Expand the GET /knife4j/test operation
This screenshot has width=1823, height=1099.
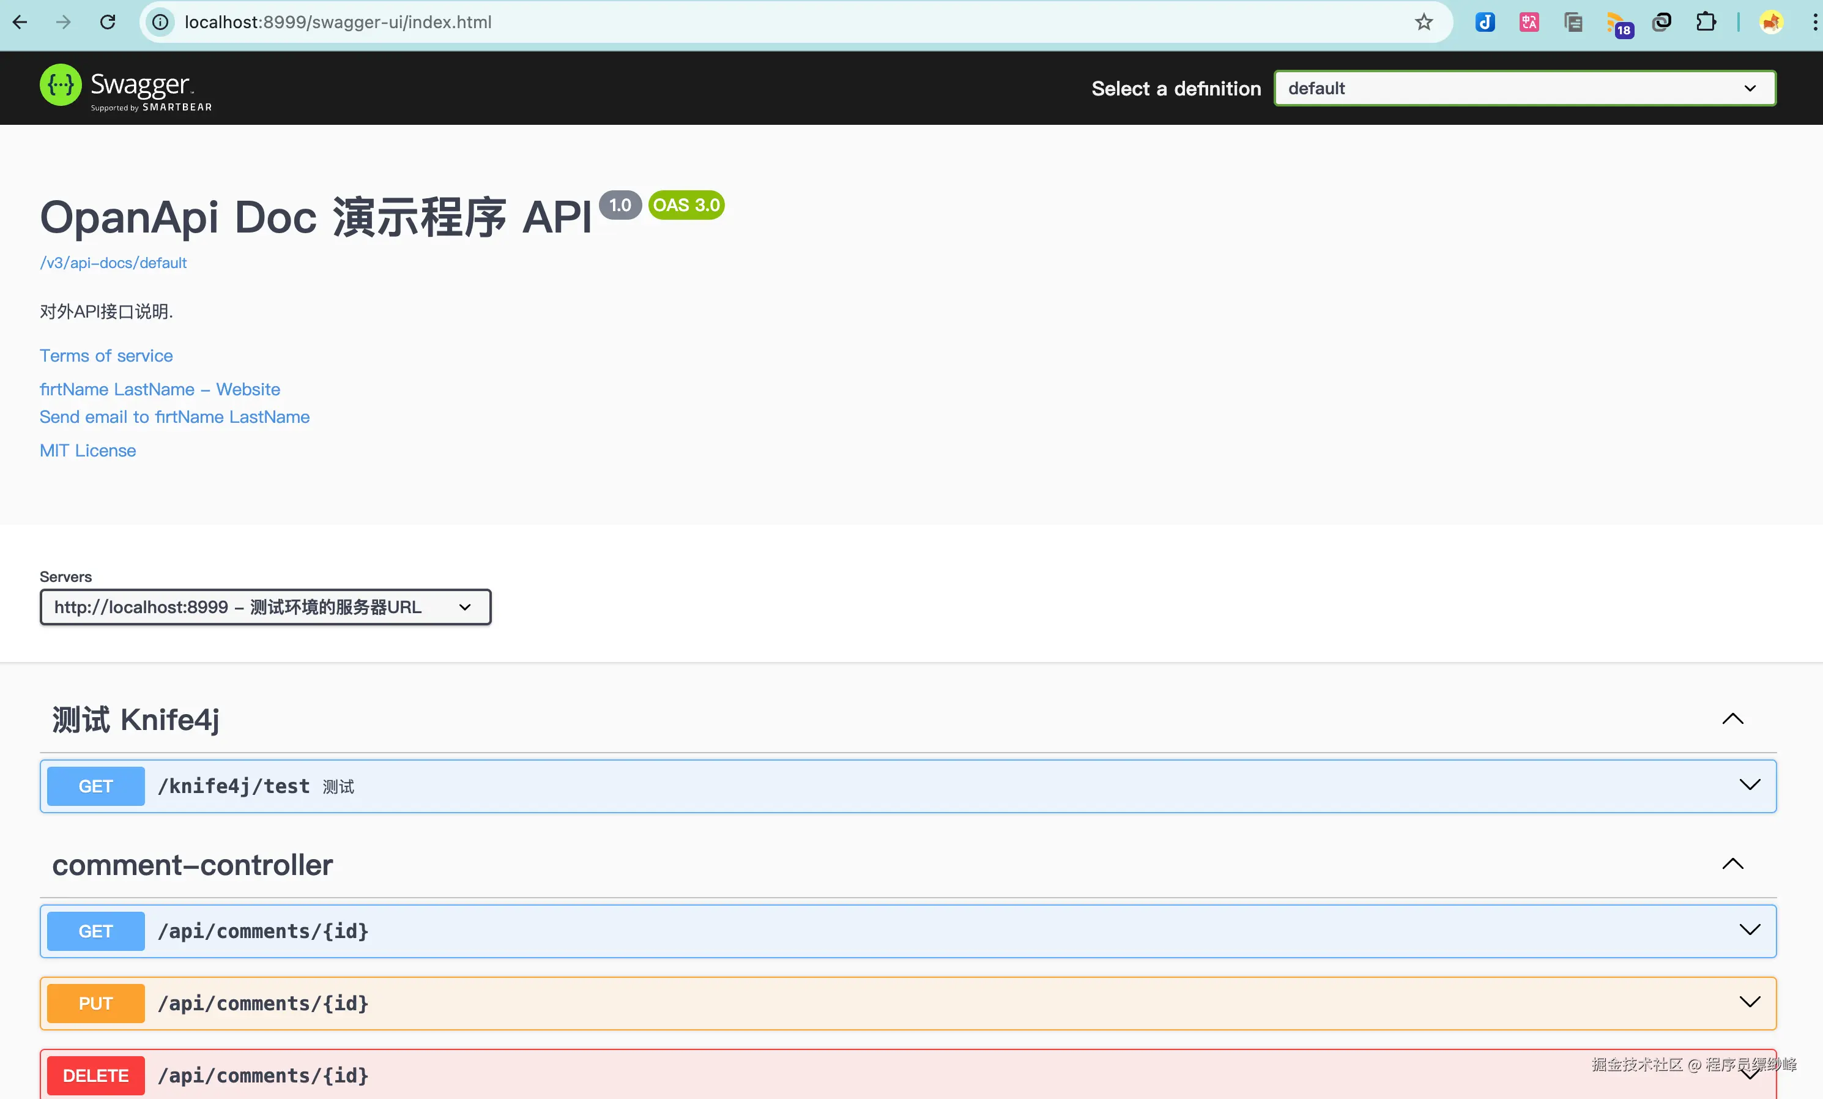1749,785
